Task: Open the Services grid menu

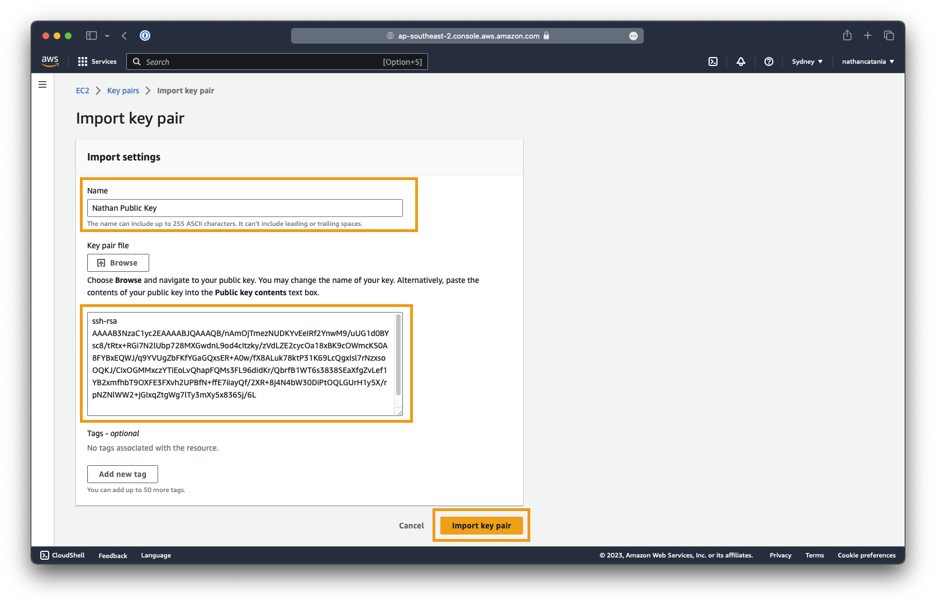Action: tap(97, 62)
